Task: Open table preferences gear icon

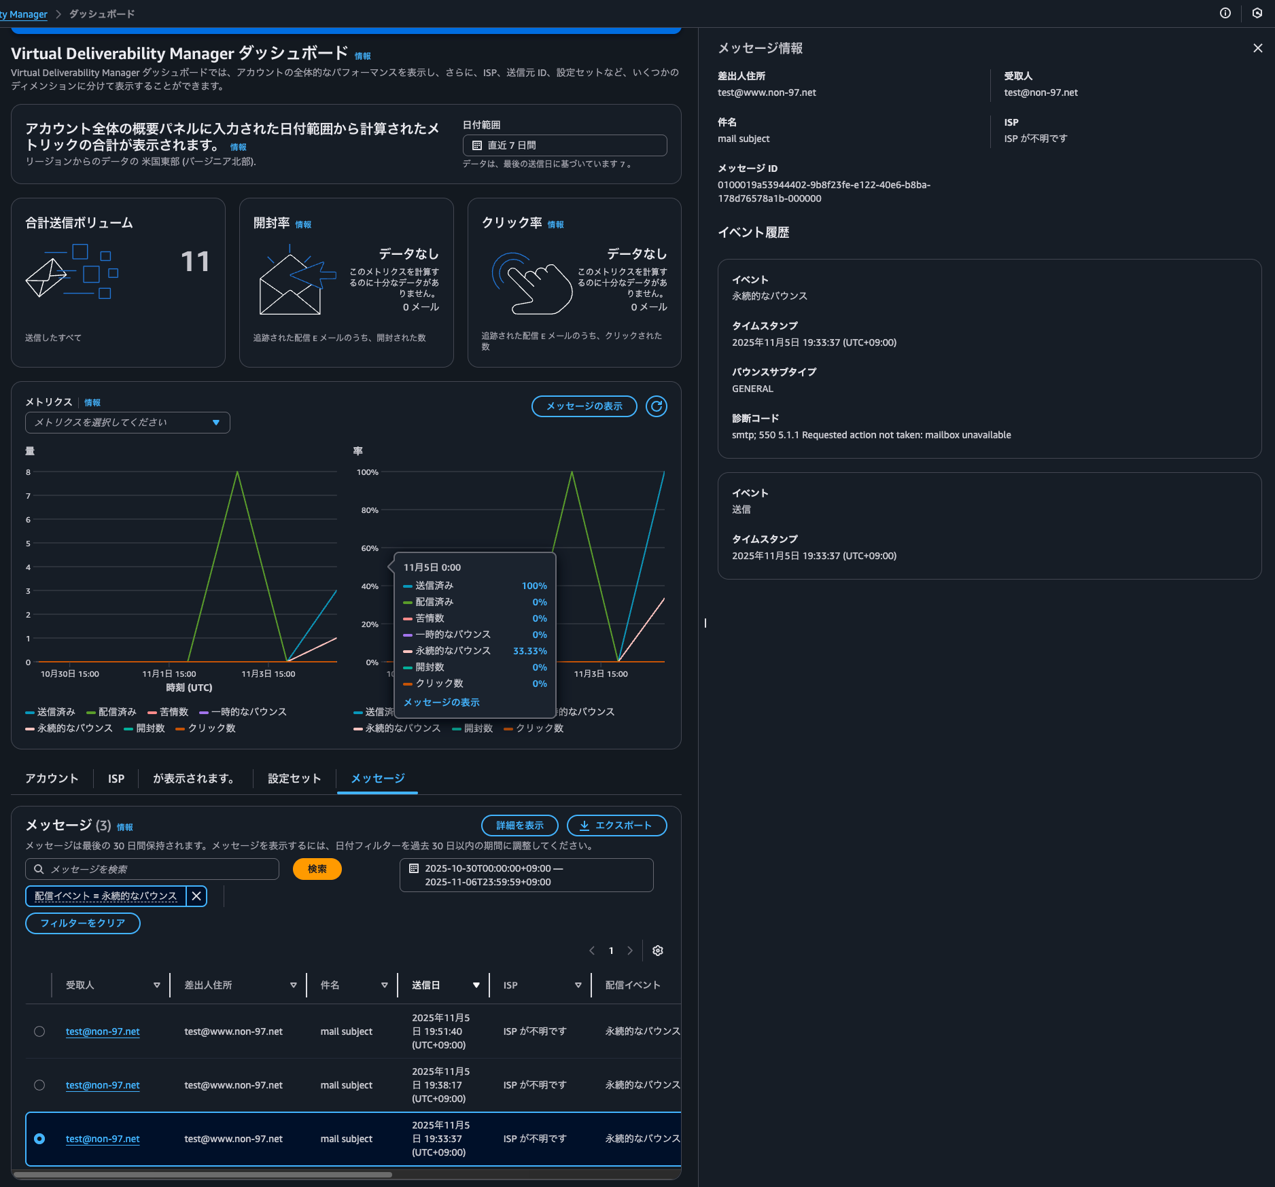Action: point(657,951)
